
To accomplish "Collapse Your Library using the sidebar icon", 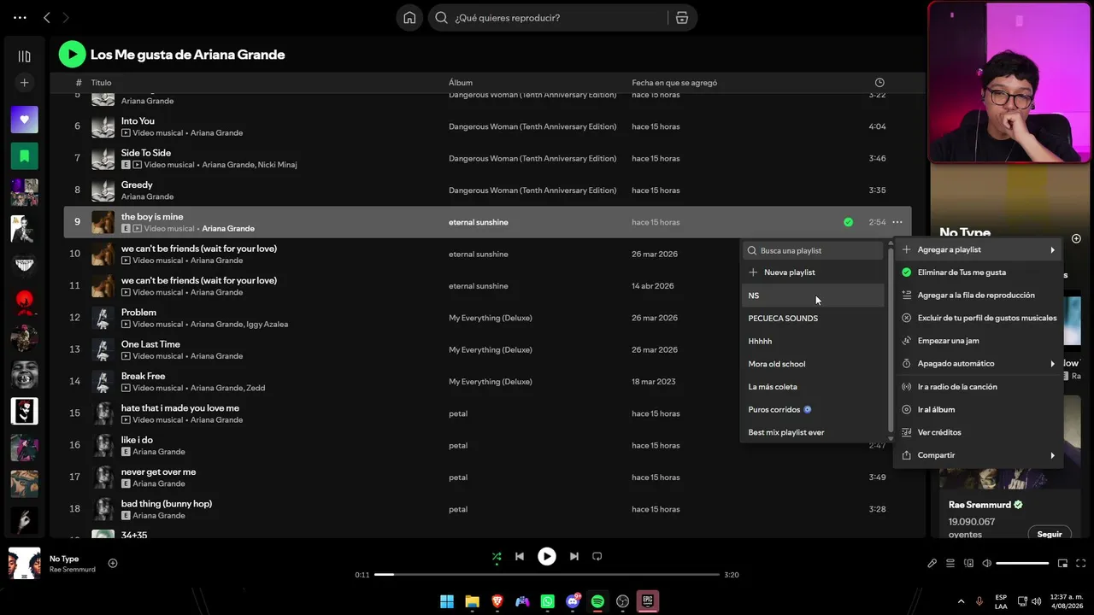I will (24, 56).
